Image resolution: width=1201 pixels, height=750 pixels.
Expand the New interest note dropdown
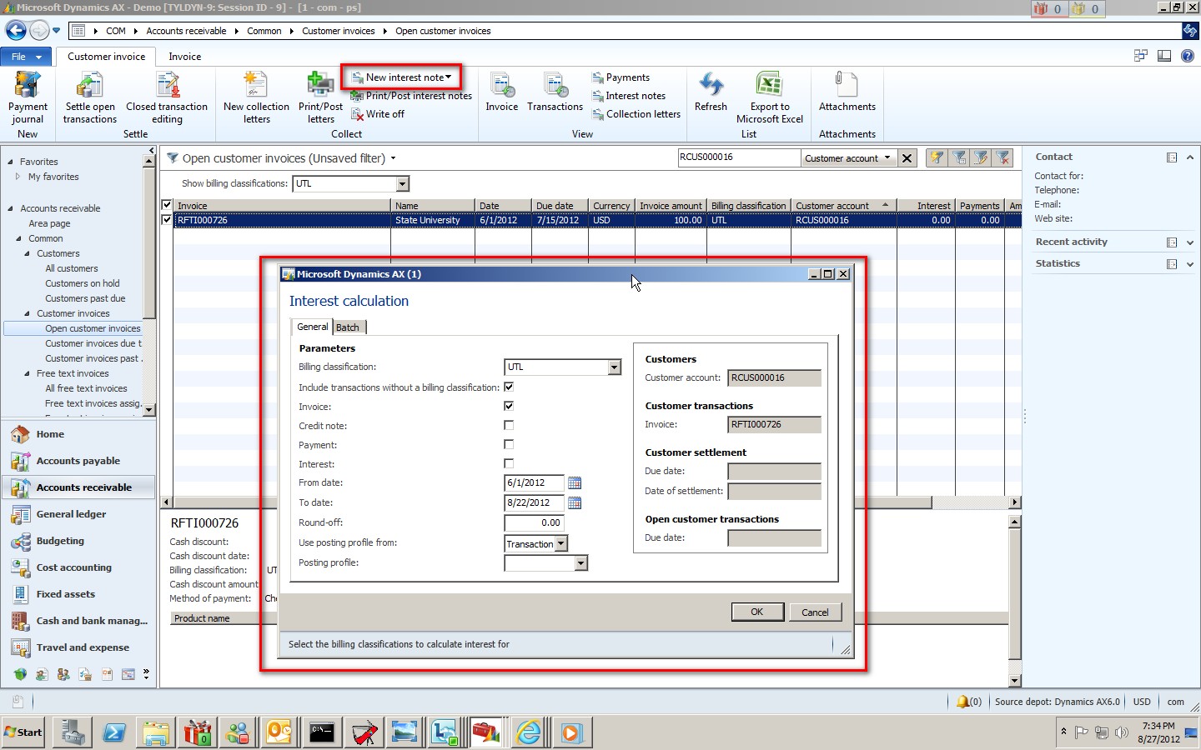(x=449, y=77)
